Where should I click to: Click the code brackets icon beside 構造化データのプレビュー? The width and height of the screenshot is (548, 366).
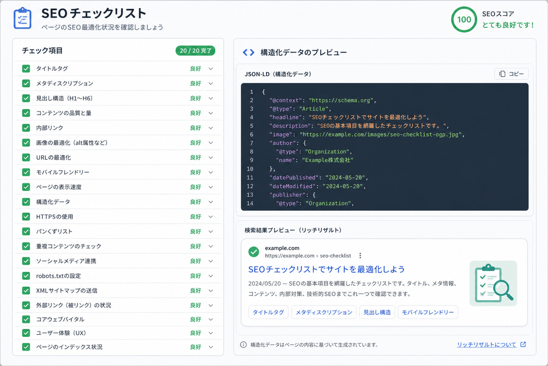248,53
